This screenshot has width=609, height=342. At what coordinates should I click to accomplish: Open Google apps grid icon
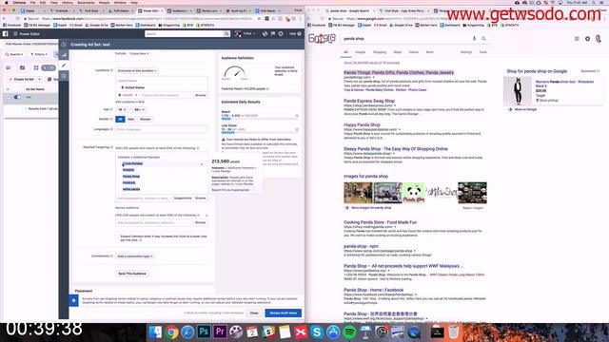click(x=577, y=39)
